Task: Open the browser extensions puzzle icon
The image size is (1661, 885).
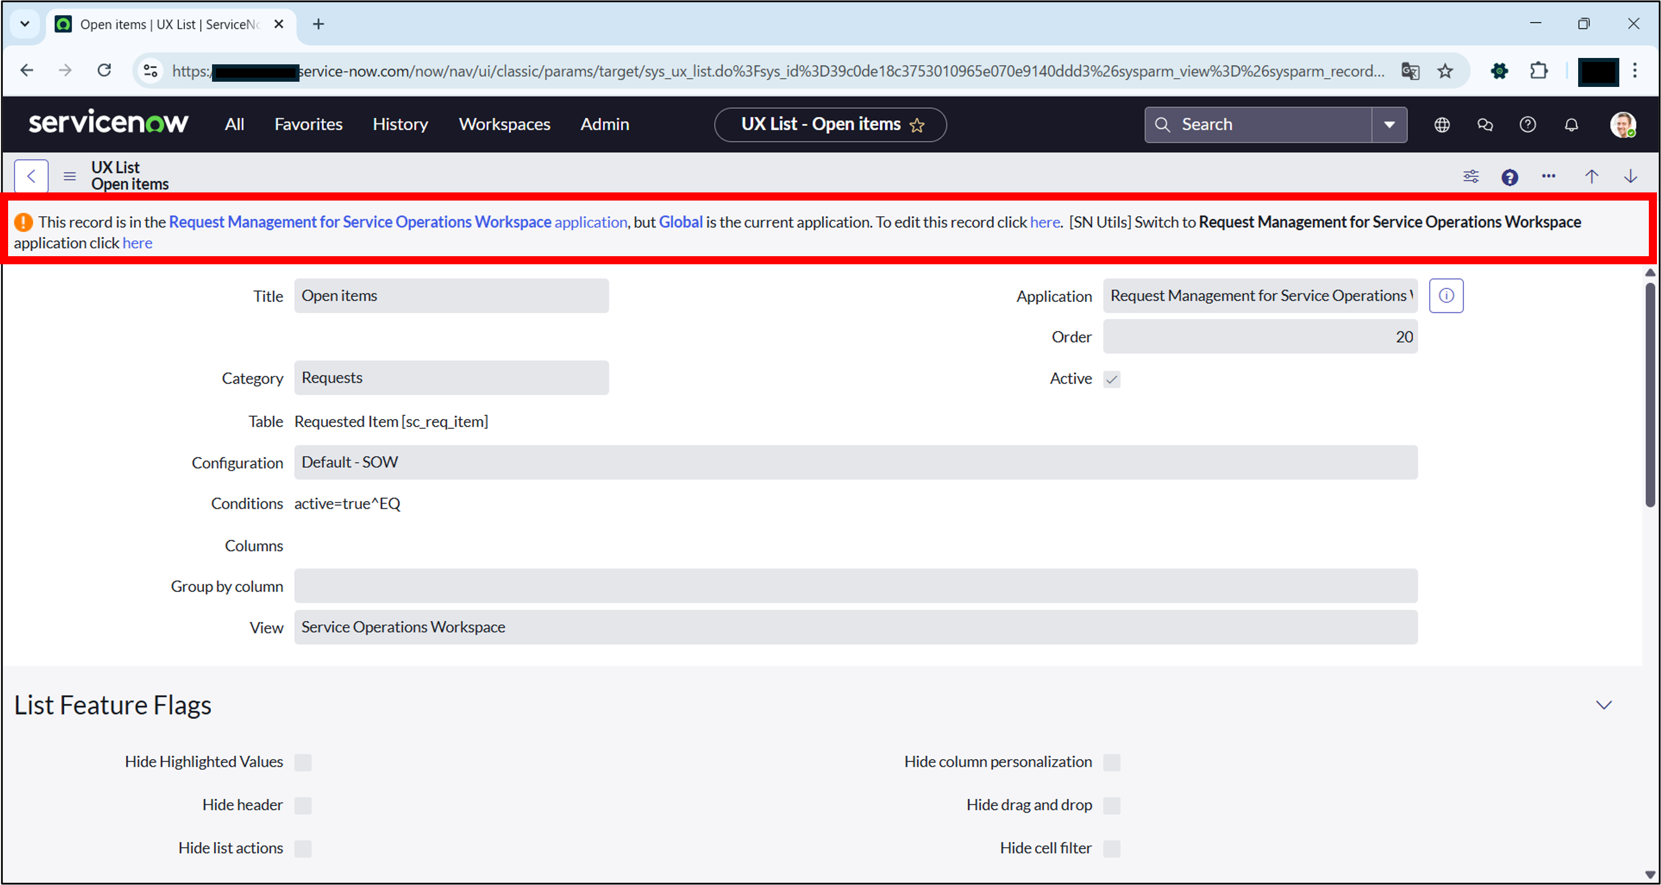Action: coord(1539,71)
